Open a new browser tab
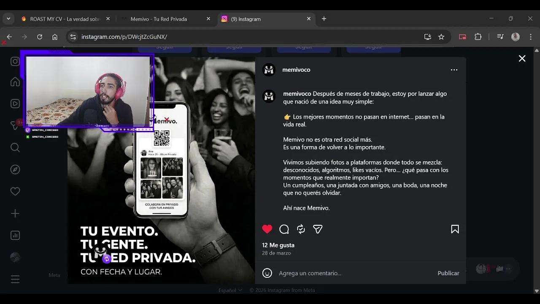The width and height of the screenshot is (540, 304). (324, 19)
